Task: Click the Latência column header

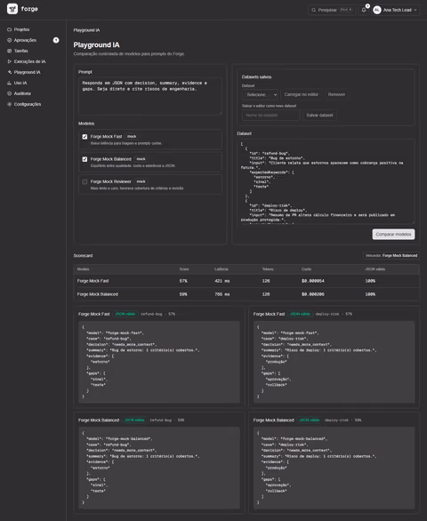Action: point(222,269)
